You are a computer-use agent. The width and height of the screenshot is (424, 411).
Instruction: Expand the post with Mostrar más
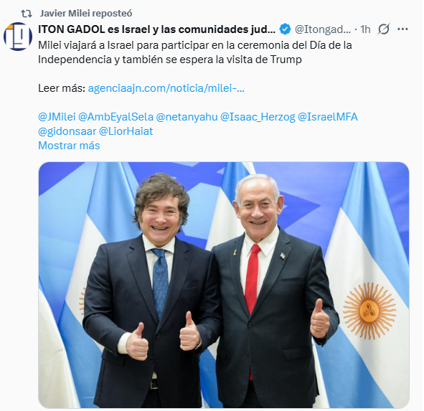[69, 146]
